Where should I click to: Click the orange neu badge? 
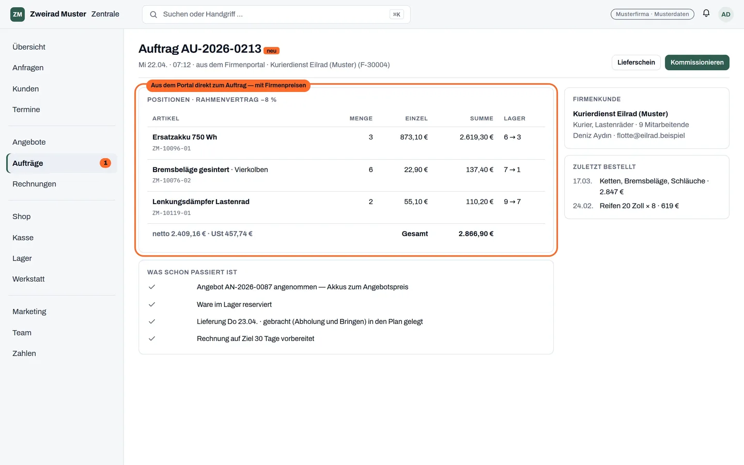(272, 51)
